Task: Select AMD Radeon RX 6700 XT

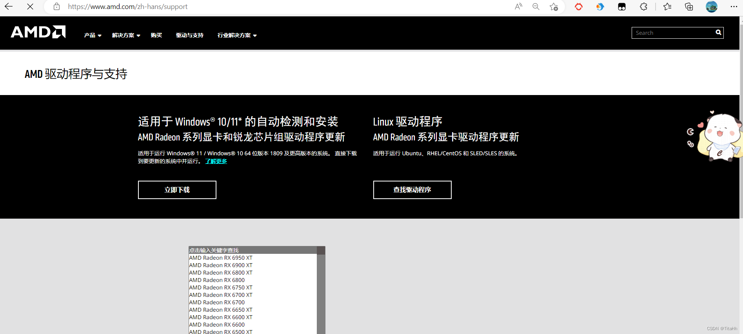Action: (x=221, y=295)
